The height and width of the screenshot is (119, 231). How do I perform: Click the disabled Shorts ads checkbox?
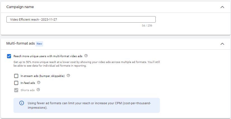pos(16,90)
